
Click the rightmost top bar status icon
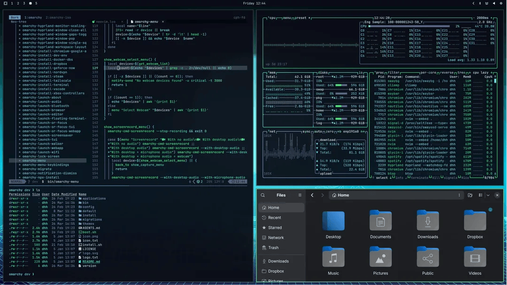pos(501,3)
